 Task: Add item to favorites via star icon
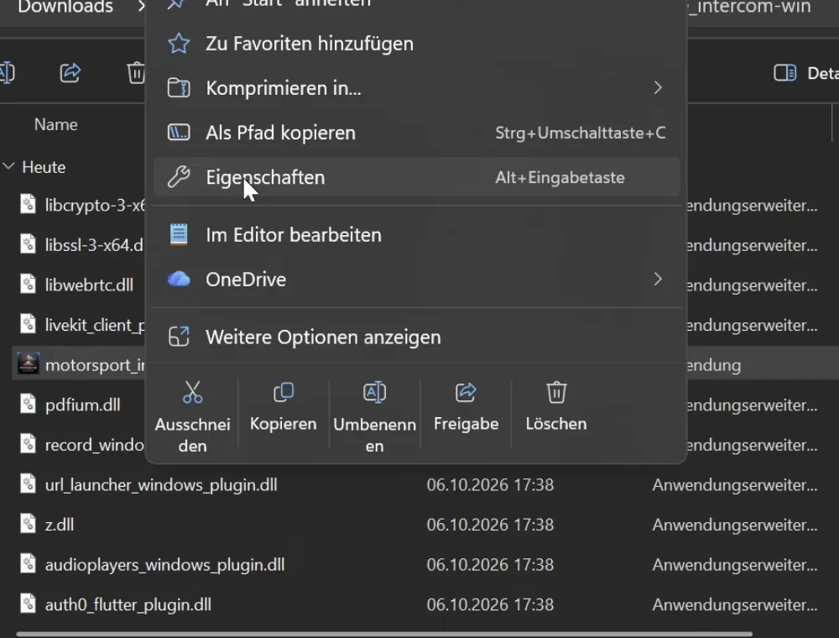point(179,44)
